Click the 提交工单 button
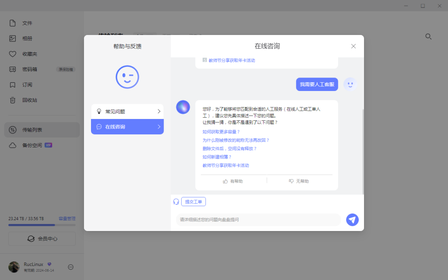This screenshot has width=448, height=280. [193, 202]
